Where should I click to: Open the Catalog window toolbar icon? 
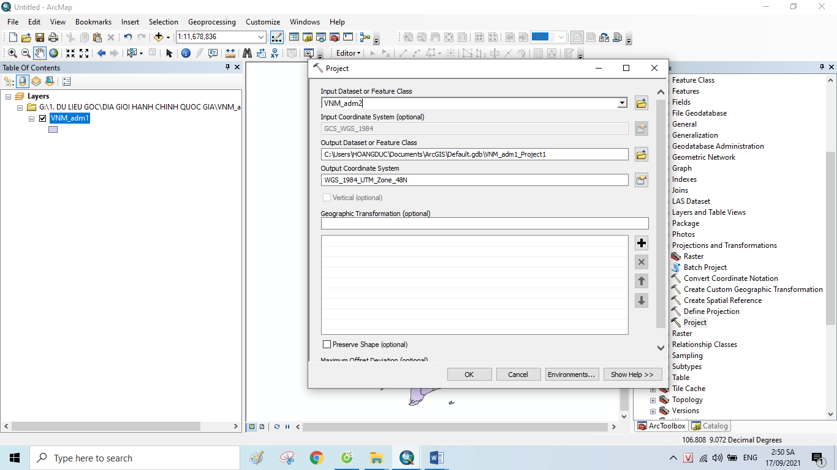tap(307, 37)
